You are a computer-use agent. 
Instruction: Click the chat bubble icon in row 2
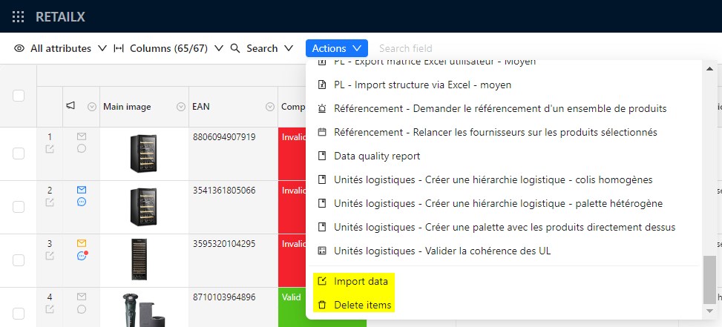coord(82,202)
